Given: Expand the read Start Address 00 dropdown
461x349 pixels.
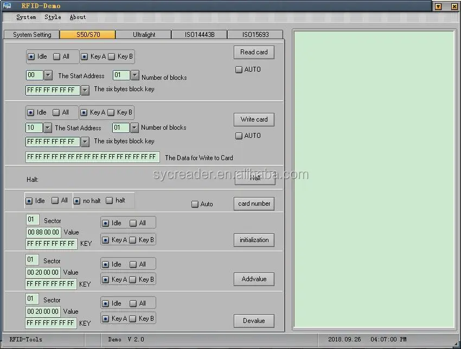Looking at the screenshot, I should [48, 75].
